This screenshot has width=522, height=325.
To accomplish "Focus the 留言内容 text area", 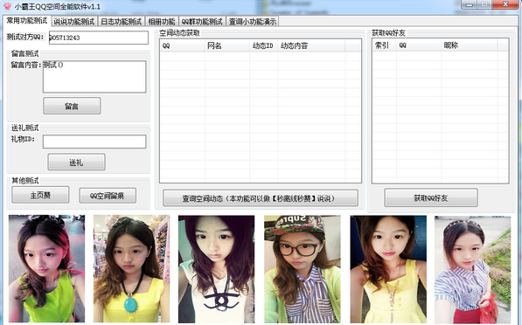I will click(x=94, y=77).
